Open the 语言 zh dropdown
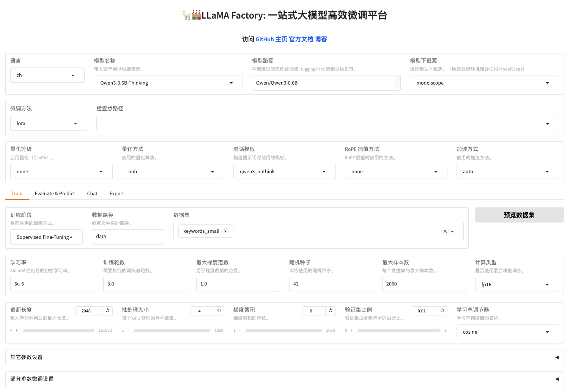This screenshot has height=389, width=570. (47, 75)
